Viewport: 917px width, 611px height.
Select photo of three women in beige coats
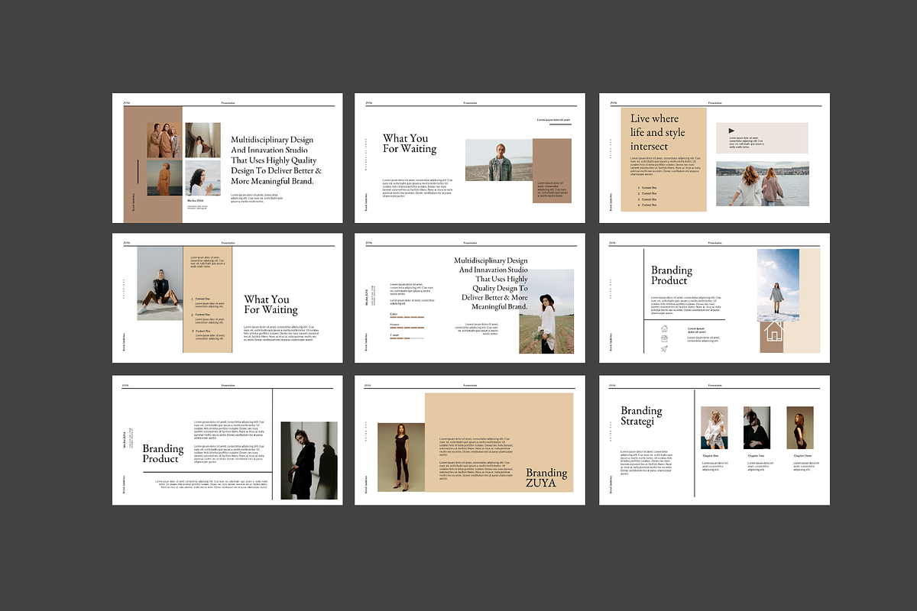[x=164, y=140]
